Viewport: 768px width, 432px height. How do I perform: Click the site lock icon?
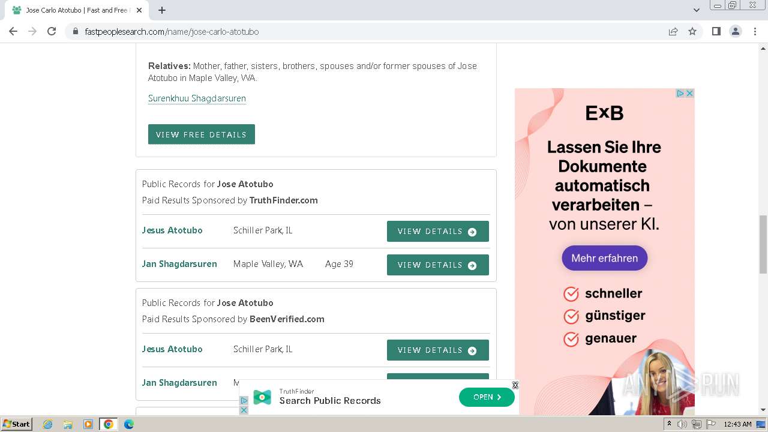pos(76,31)
